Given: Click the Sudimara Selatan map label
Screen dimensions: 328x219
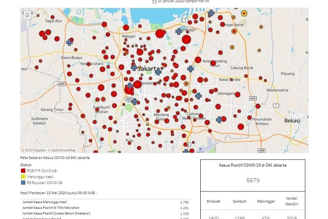Looking at the screenshot, I should [x=39, y=121].
